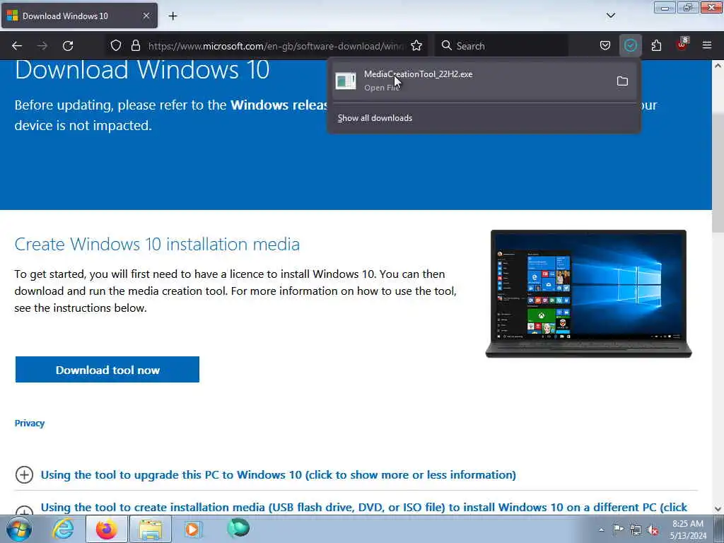Open the tracking protection shield icon
The image size is (724, 543).
(116, 46)
